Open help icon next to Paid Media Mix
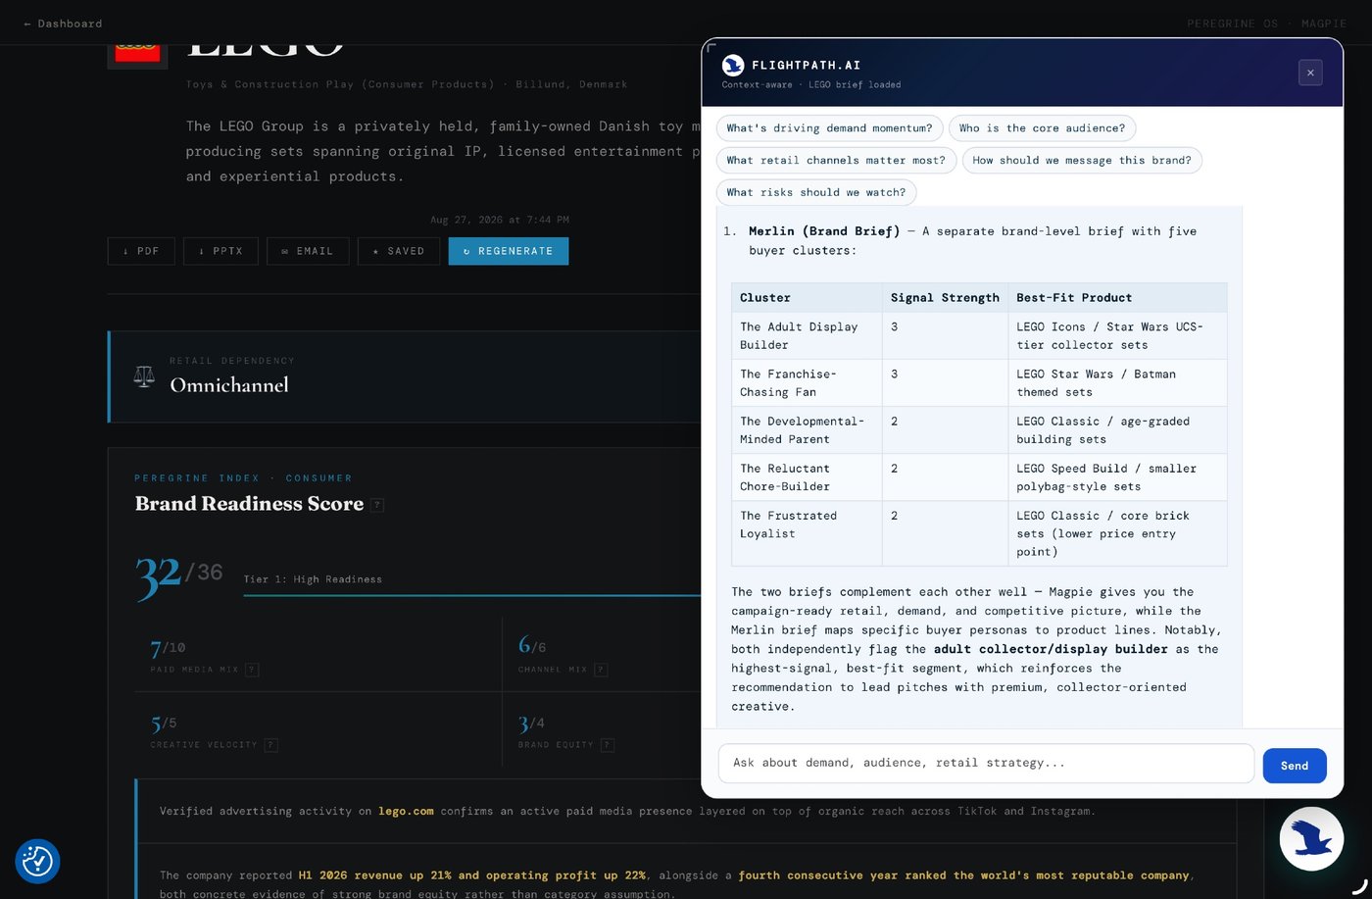 point(252,670)
